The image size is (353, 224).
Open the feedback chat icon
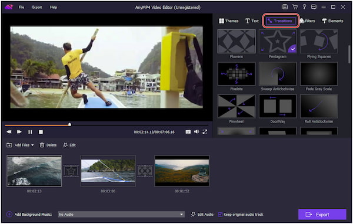point(314,7)
